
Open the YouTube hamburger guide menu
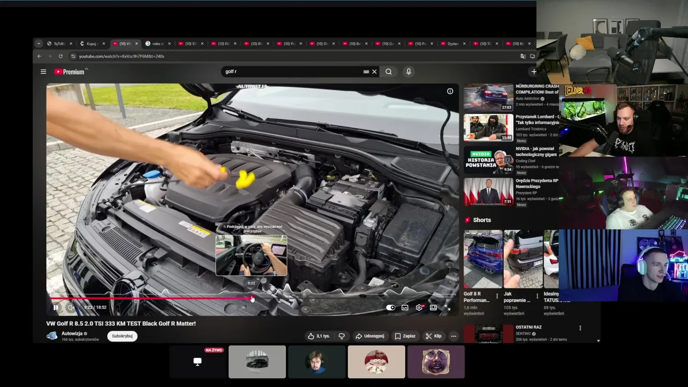click(x=44, y=71)
